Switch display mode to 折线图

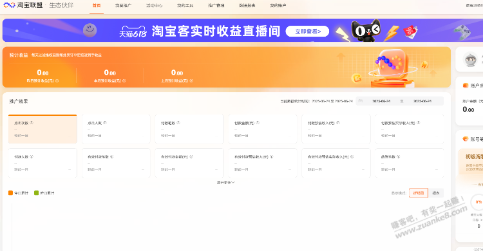pos(419,193)
